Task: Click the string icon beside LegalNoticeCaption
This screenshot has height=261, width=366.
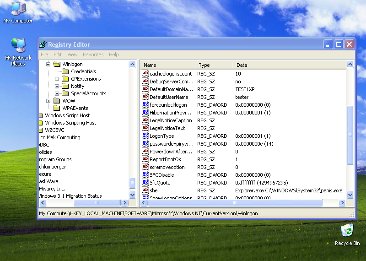Action: [145, 120]
